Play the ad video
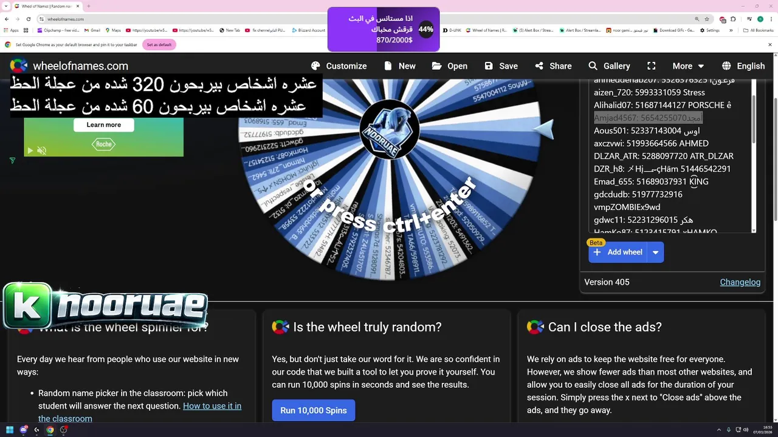Image resolution: width=778 pixels, height=437 pixels. pyautogui.click(x=30, y=151)
